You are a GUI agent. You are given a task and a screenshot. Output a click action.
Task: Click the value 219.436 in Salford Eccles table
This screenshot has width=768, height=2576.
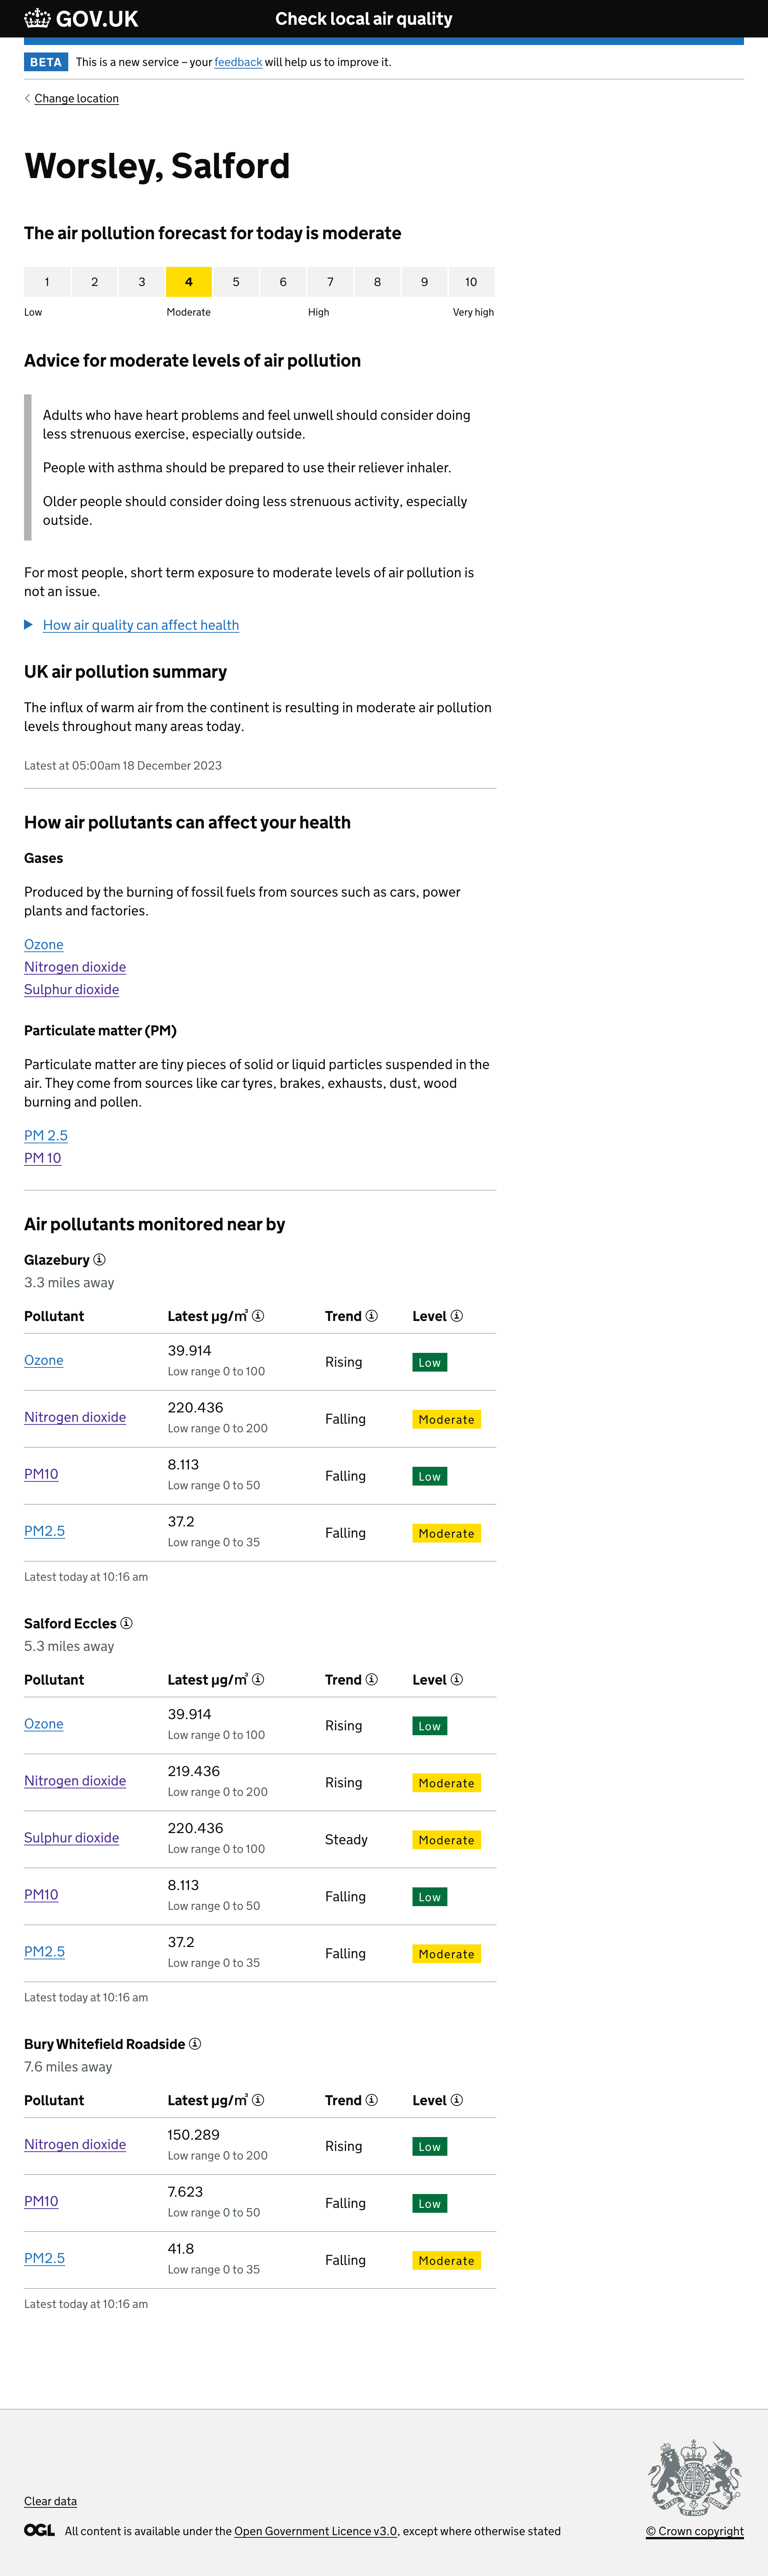[x=194, y=1771]
